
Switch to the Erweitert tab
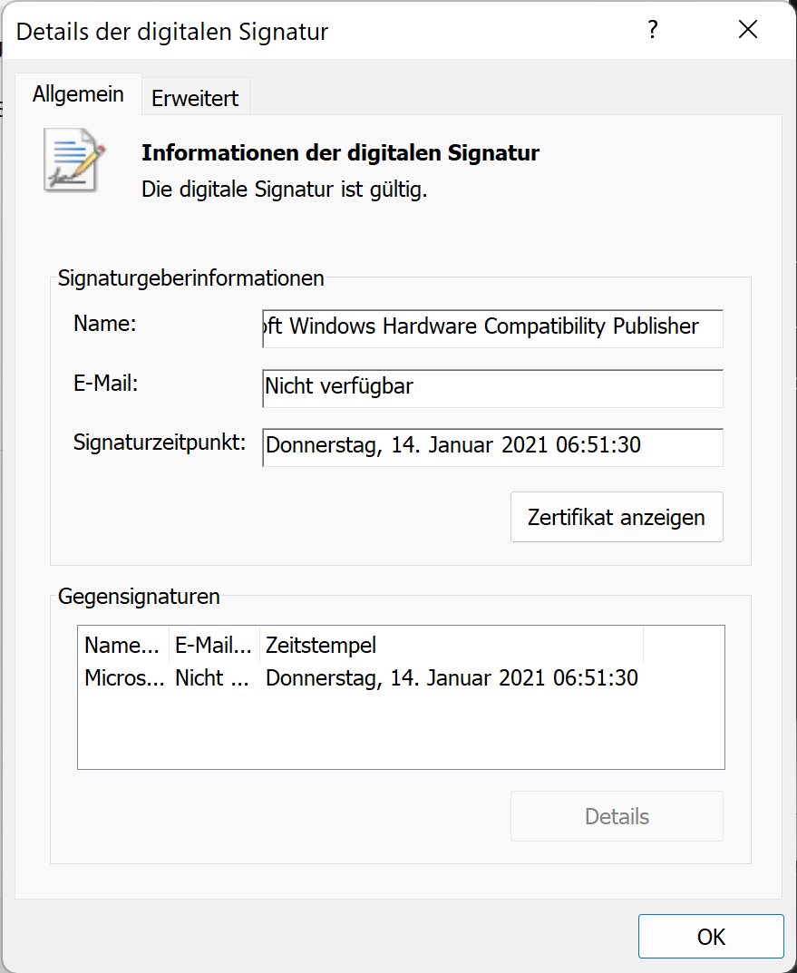click(195, 97)
